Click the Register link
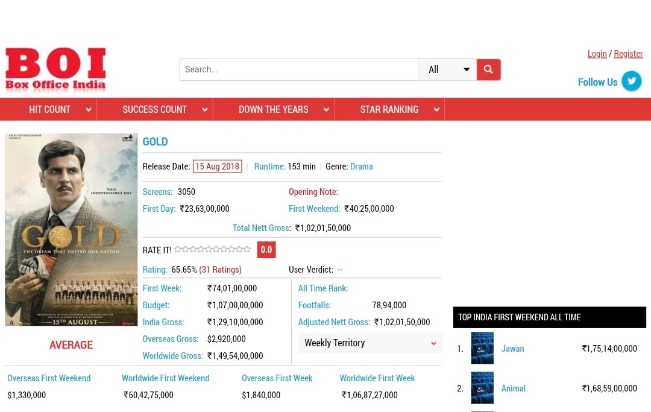Viewport: 651px width, 412px height. [628, 54]
